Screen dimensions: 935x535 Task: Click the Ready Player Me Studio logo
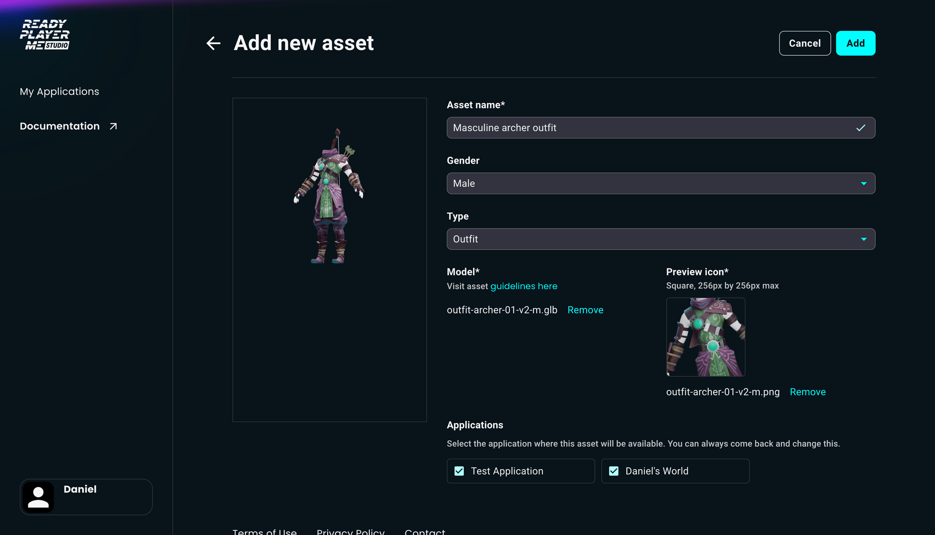click(x=45, y=34)
